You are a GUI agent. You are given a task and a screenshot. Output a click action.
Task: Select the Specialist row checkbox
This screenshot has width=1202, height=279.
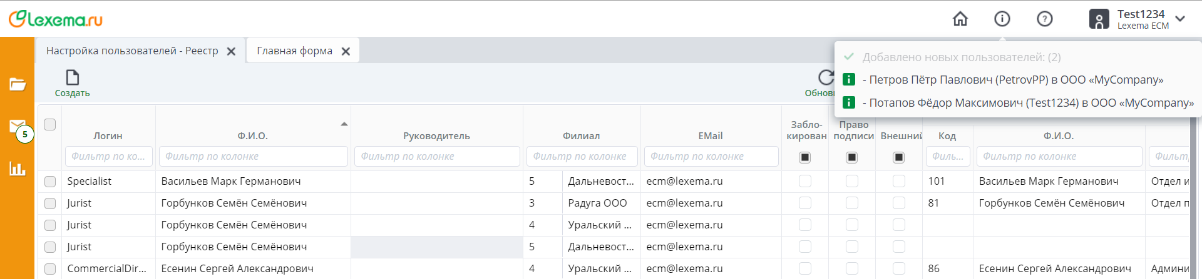50,182
